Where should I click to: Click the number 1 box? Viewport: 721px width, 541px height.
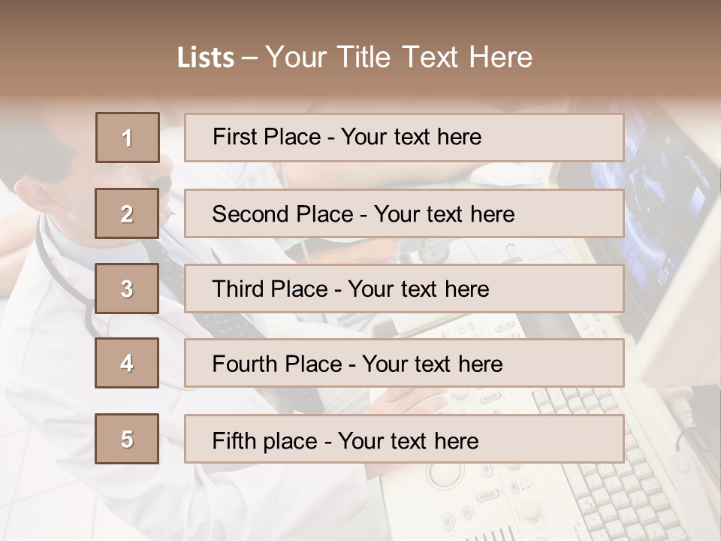click(128, 138)
